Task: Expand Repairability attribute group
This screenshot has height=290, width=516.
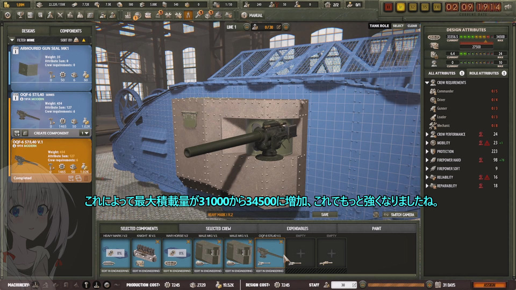Action: pos(427,185)
